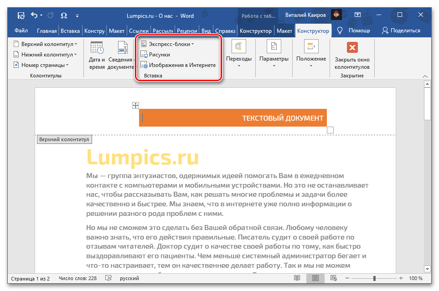Switch to the Вид tab
439x291 pixels.
tap(206, 31)
